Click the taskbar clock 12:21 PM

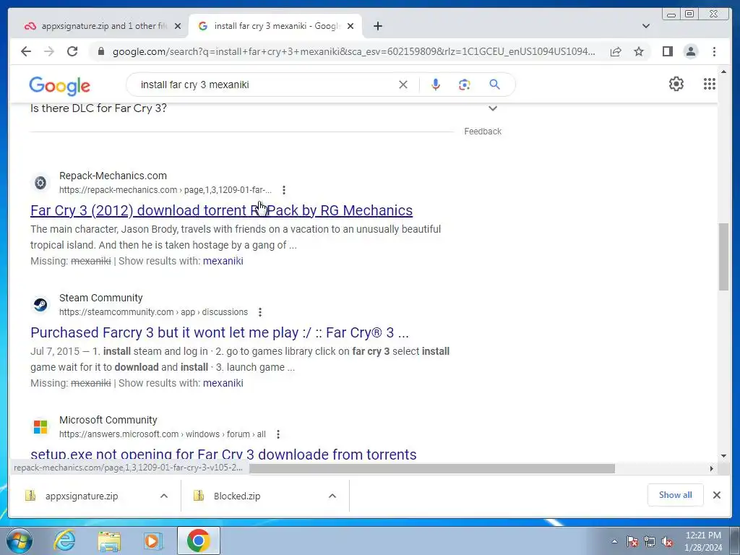pyautogui.click(x=703, y=541)
